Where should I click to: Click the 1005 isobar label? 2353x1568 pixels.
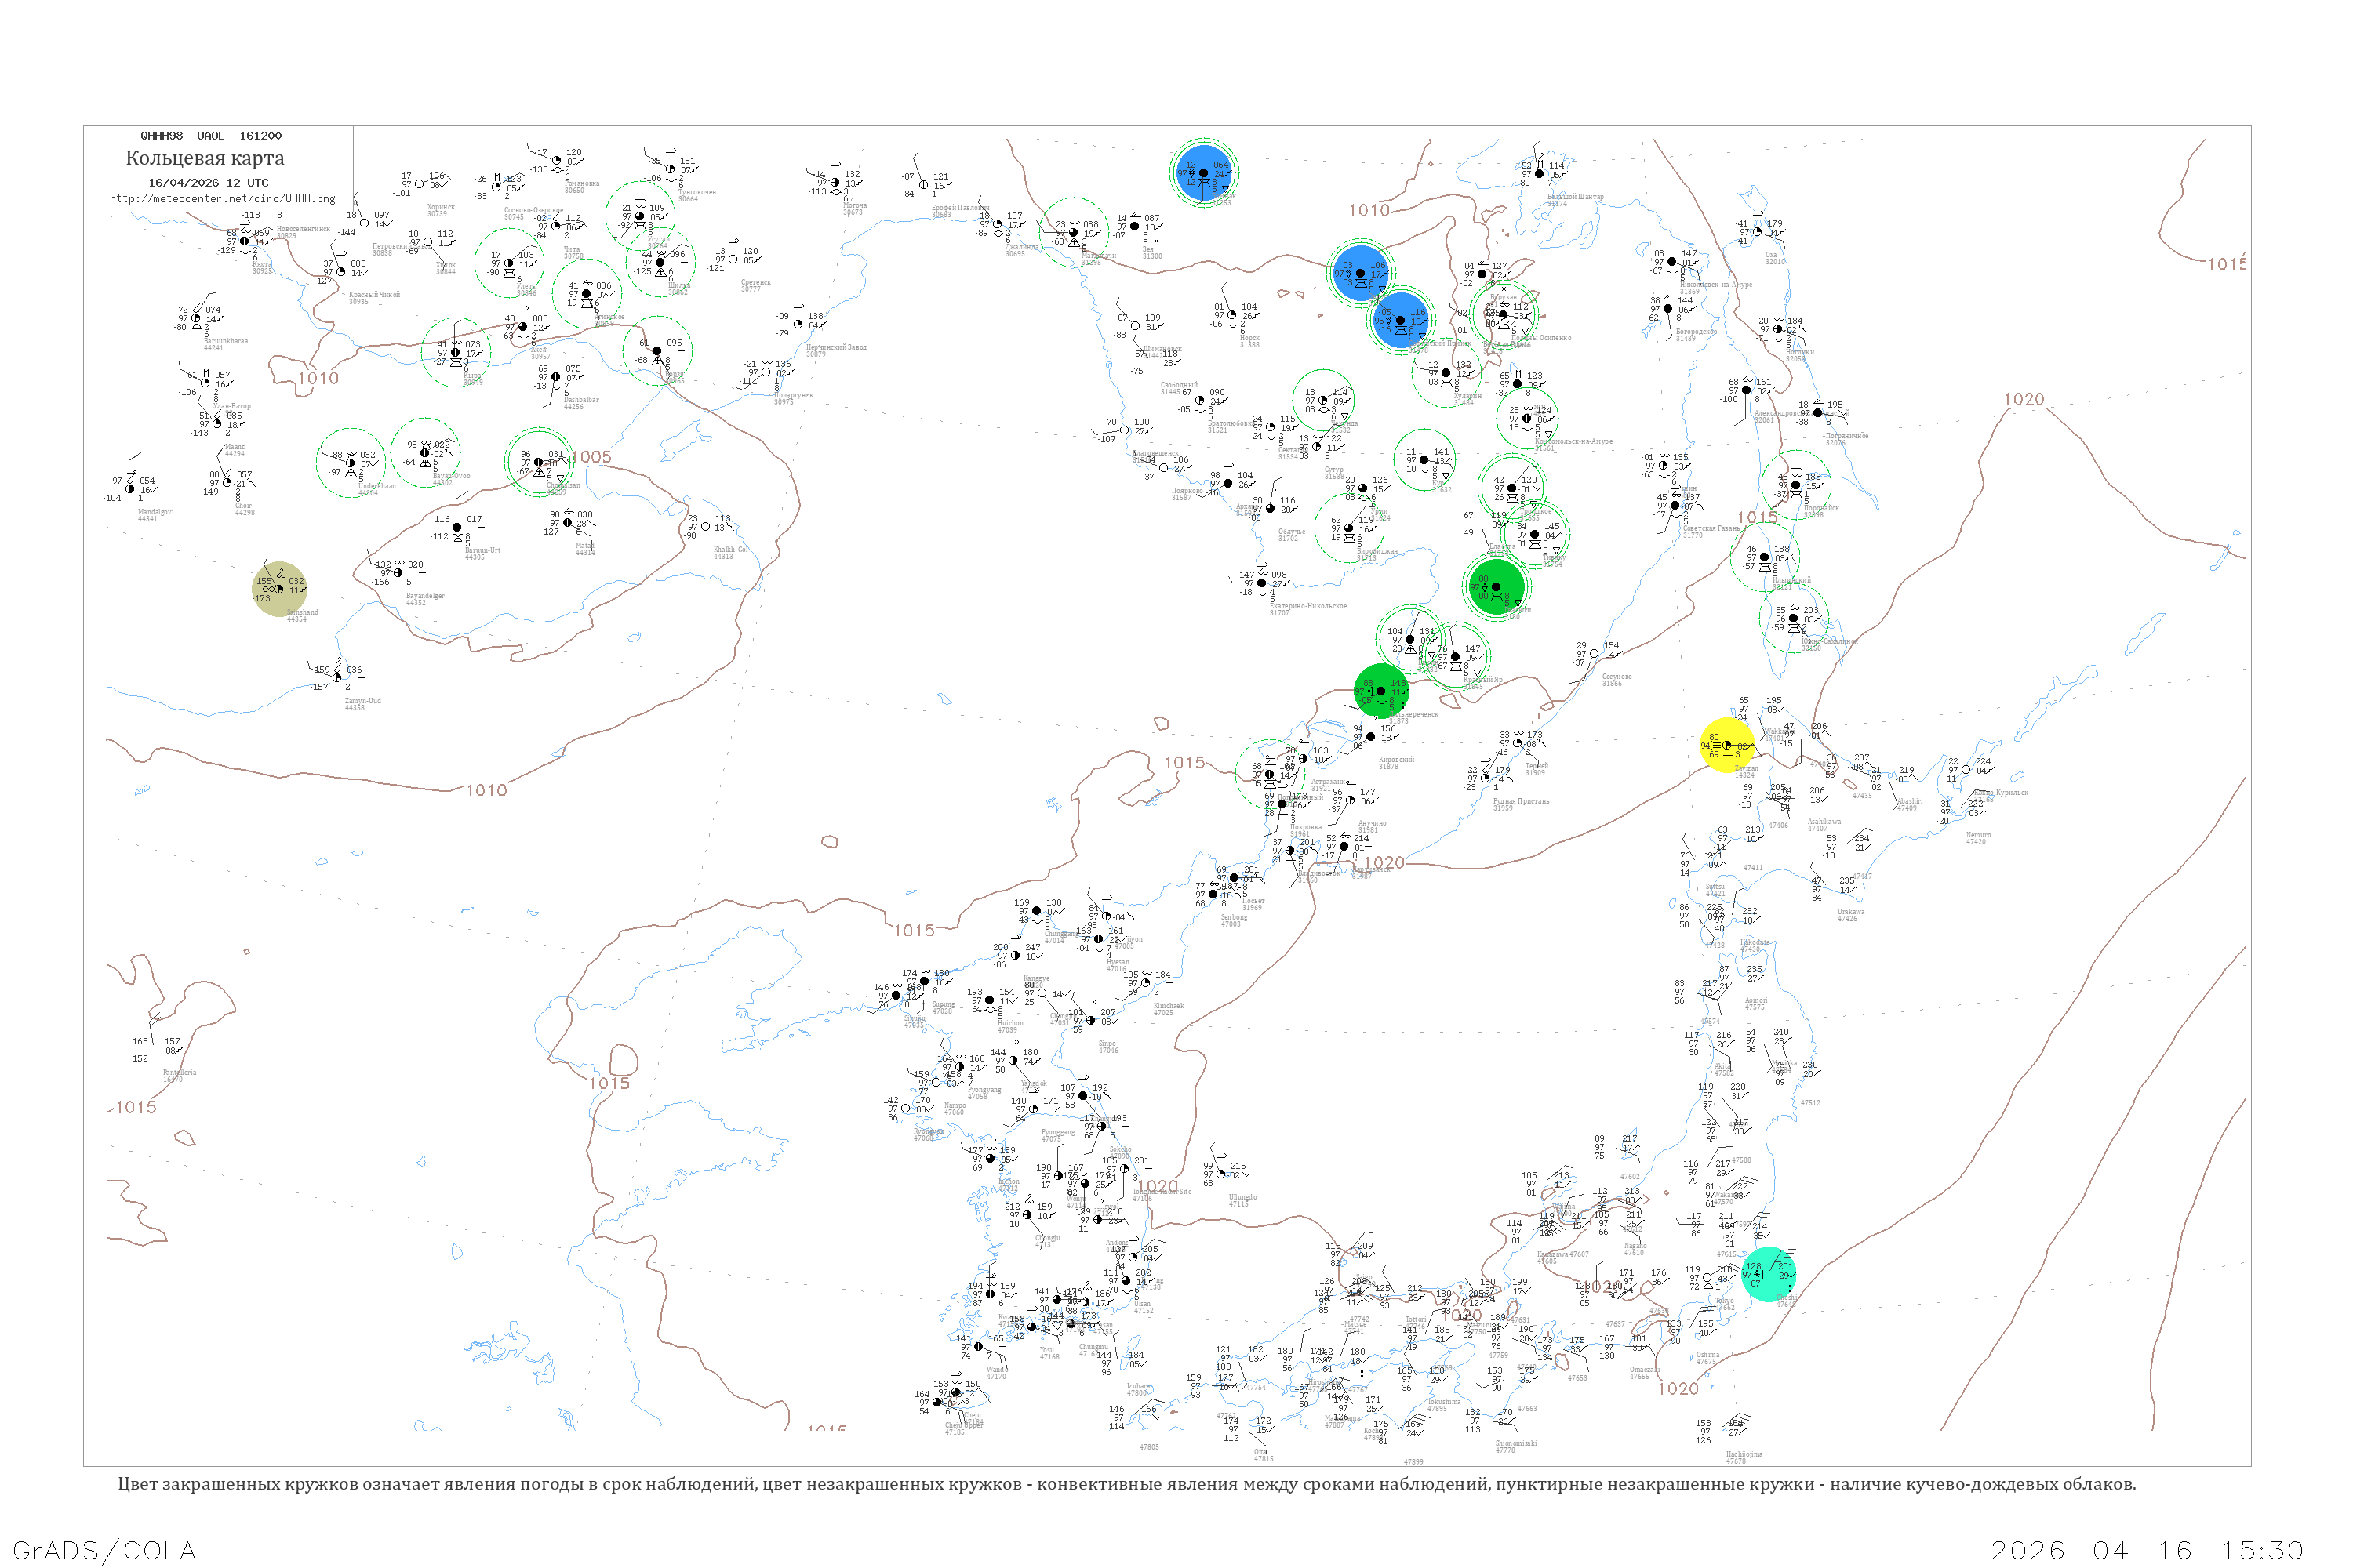(591, 457)
